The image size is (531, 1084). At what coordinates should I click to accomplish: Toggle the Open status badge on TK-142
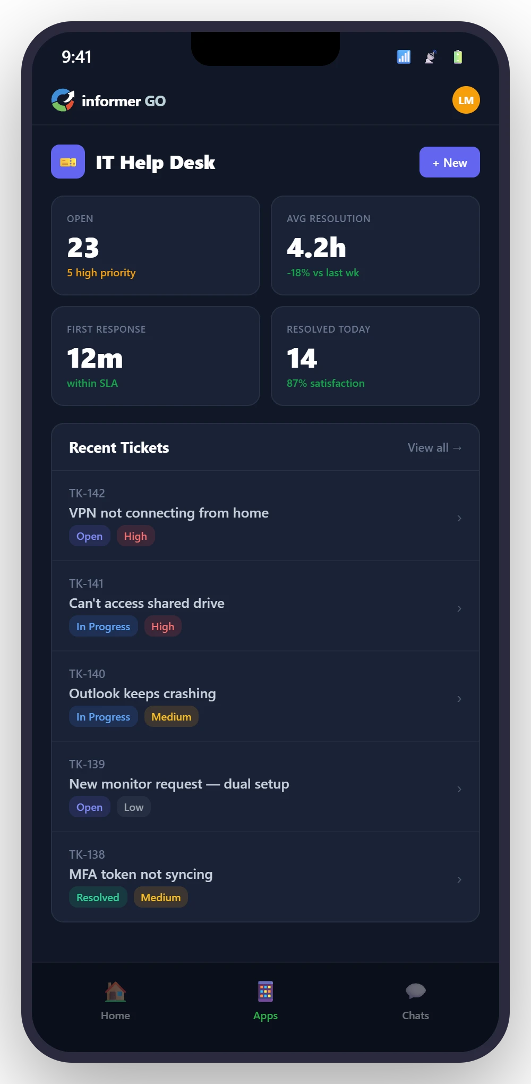(x=89, y=536)
